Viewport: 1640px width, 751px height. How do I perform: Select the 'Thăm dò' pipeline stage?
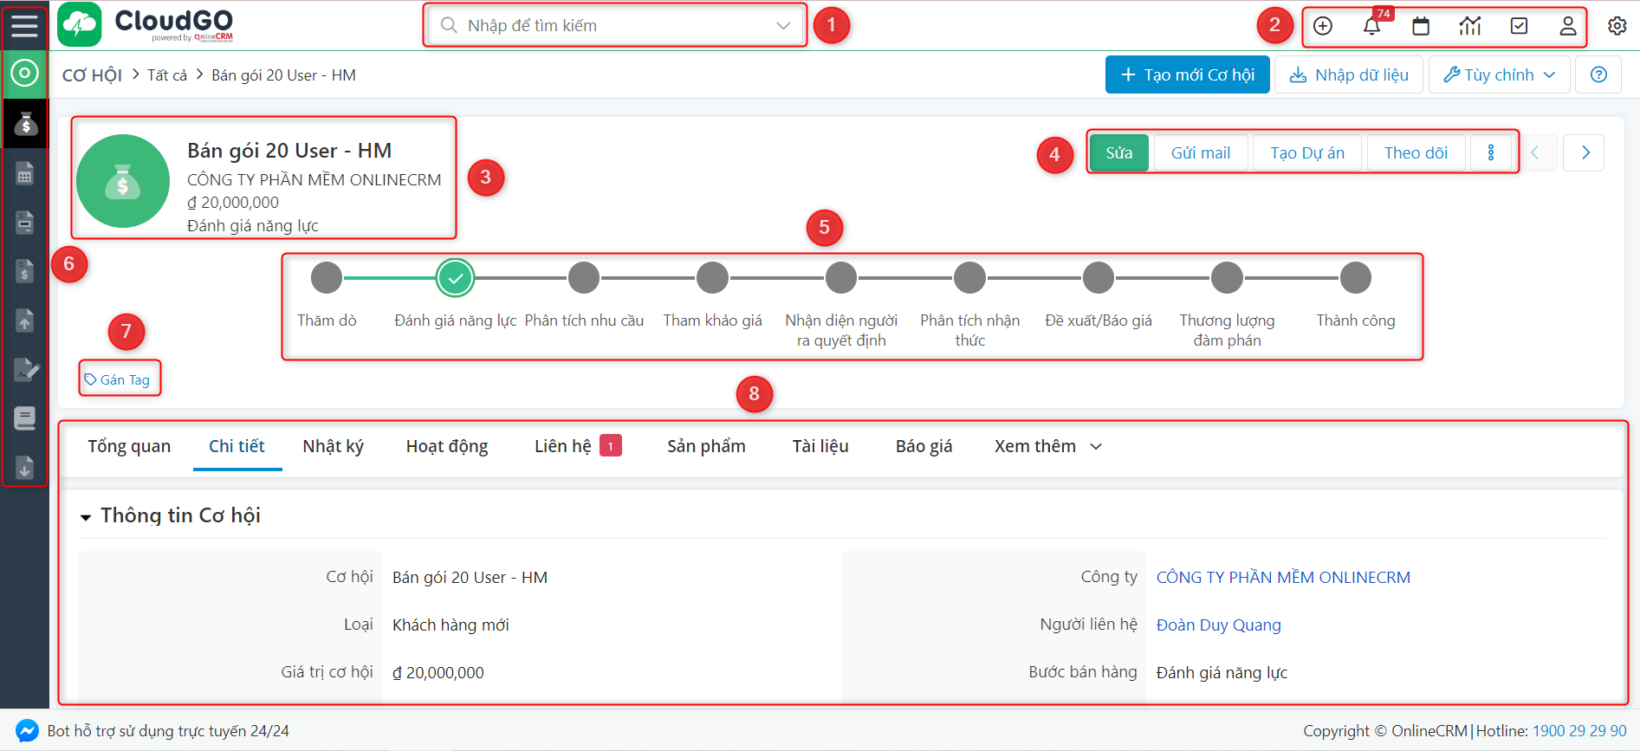coord(327,278)
